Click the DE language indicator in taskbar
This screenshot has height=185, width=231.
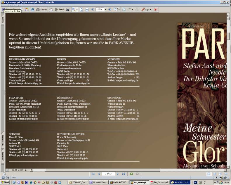pyautogui.click(x=195, y=182)
